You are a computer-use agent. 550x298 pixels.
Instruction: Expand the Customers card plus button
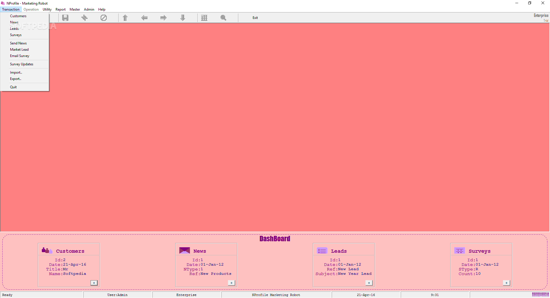tap(94, 283)
